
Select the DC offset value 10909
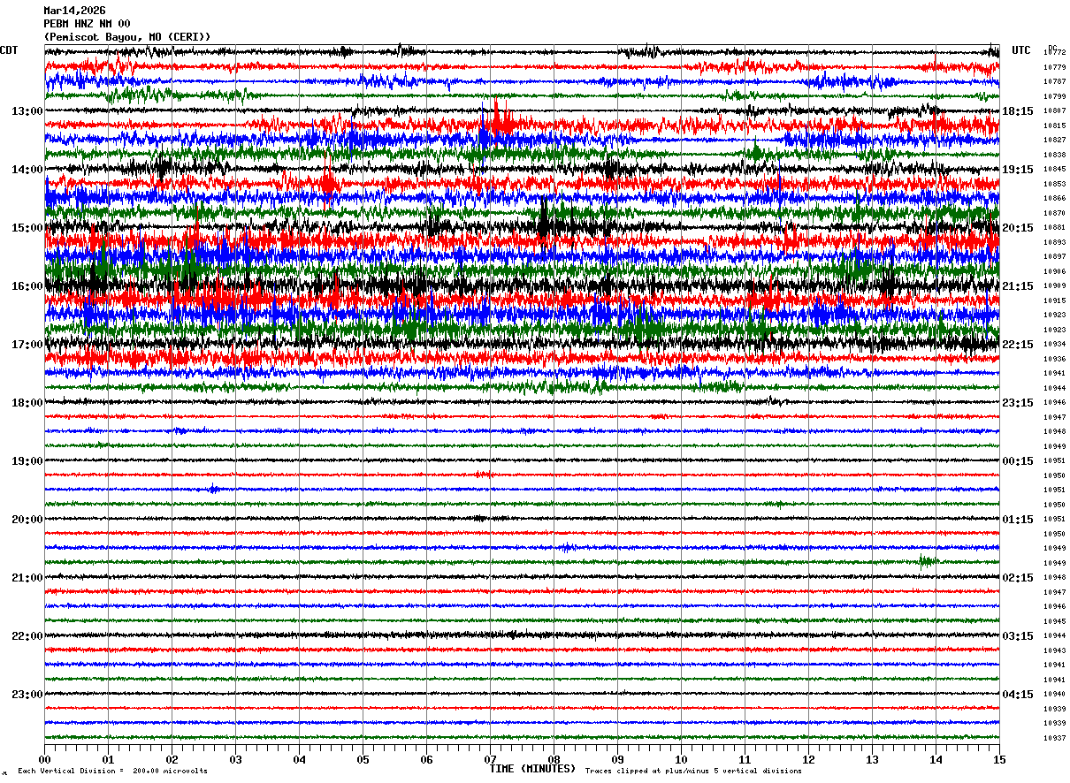(x=1054, y=285)
